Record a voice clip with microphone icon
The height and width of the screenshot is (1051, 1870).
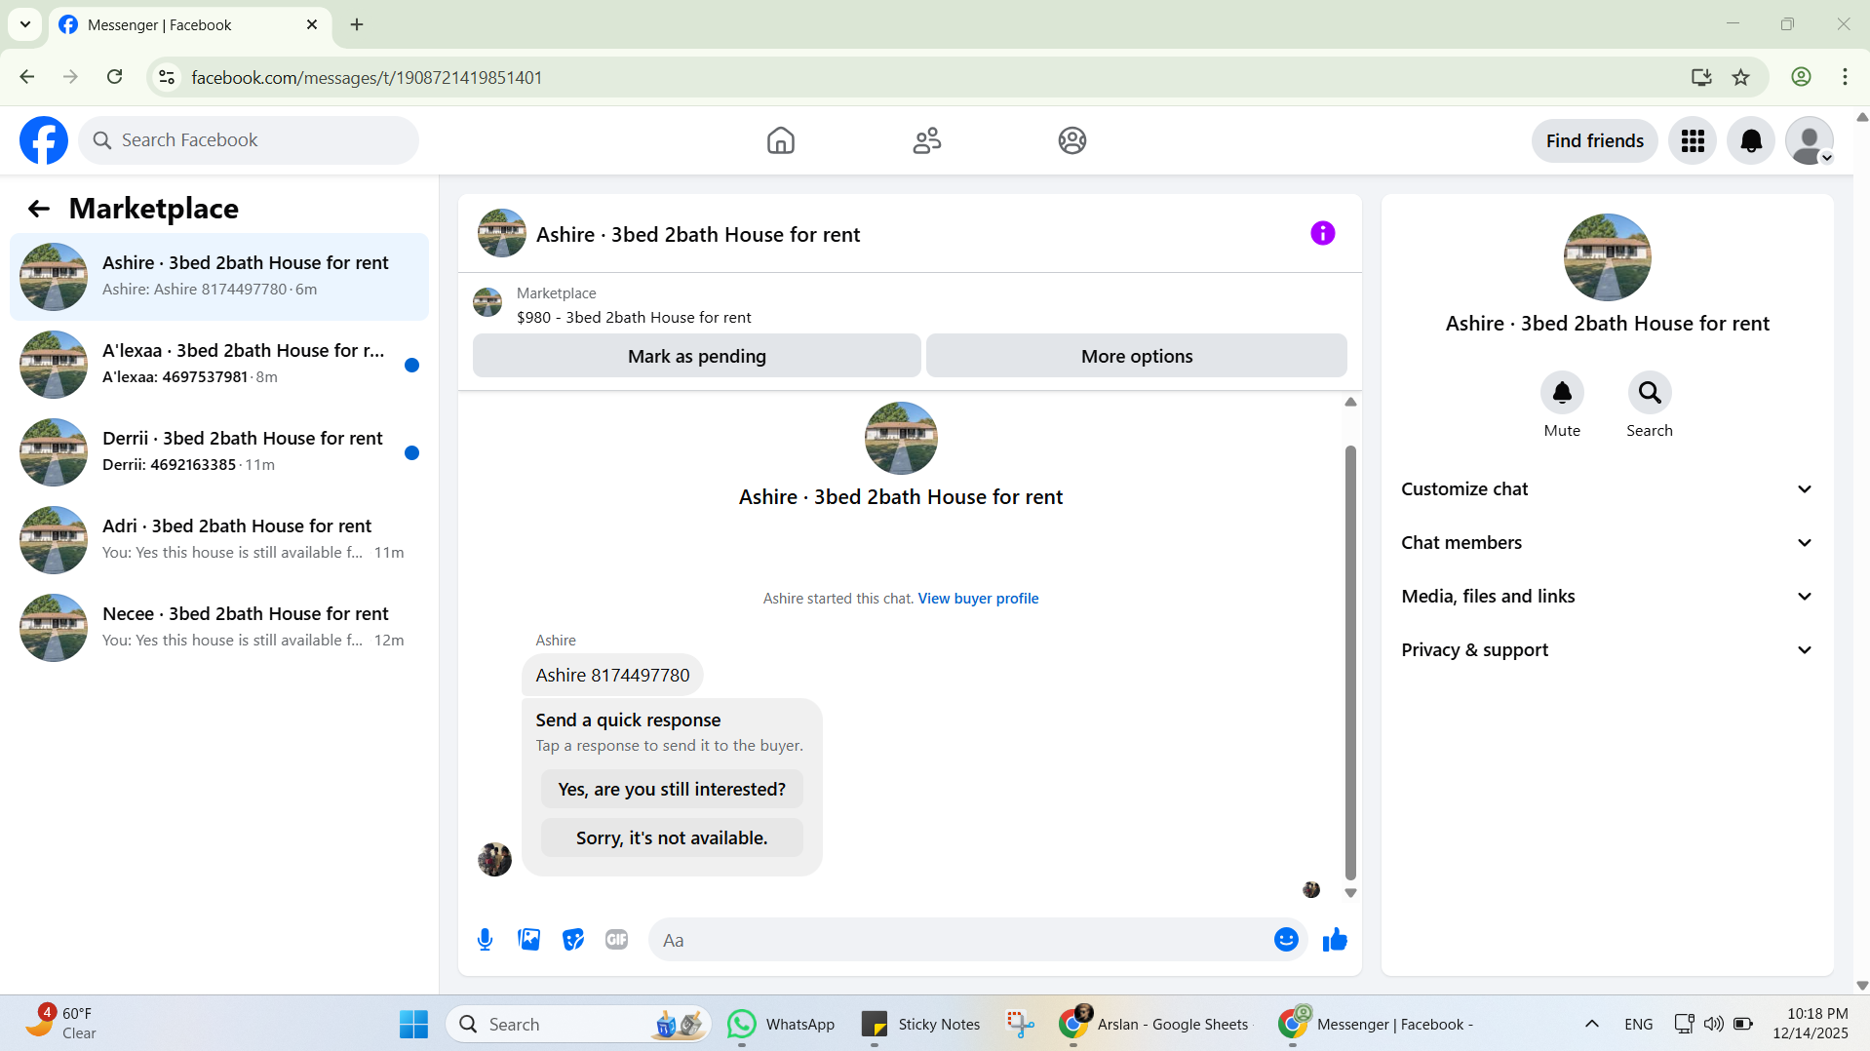point(485,940)
